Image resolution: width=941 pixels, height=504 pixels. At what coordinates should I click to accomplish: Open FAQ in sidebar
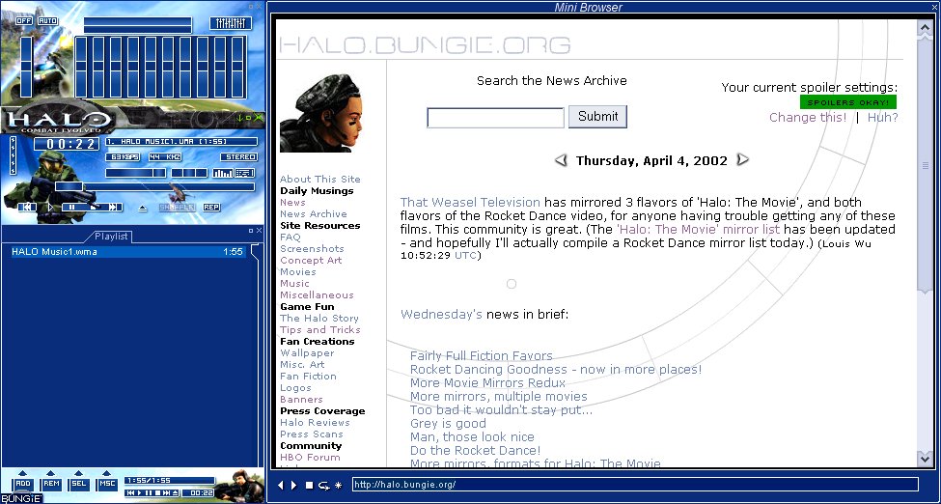tap(291, 238)
